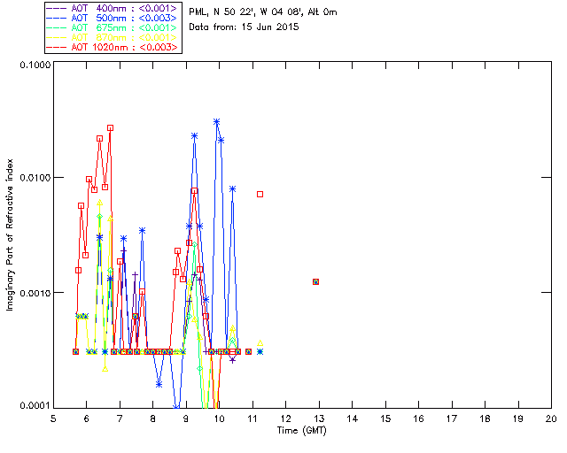Select the isolated red square near 0.007 after 11 GMT
Image resolution: width=567 pixels, height=453 pixels.
260,195
